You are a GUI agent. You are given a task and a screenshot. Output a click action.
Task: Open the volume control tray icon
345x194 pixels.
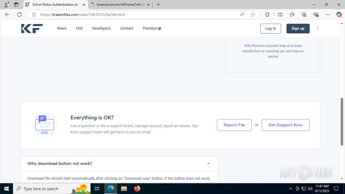coord(310,189)
